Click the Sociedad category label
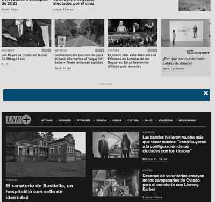Image resolution: width=215 pixels, height=202 pixels. tap(8, 50)
